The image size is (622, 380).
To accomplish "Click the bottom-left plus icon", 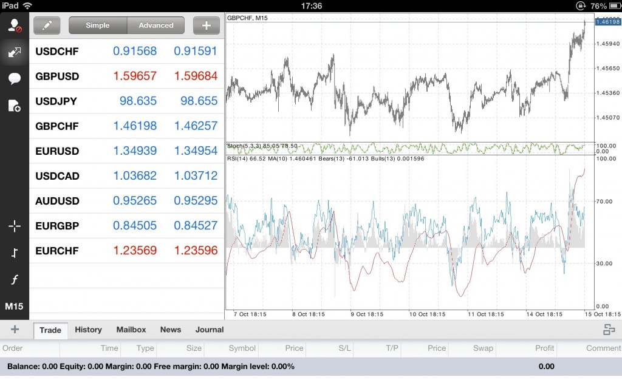I will [15, 330].
